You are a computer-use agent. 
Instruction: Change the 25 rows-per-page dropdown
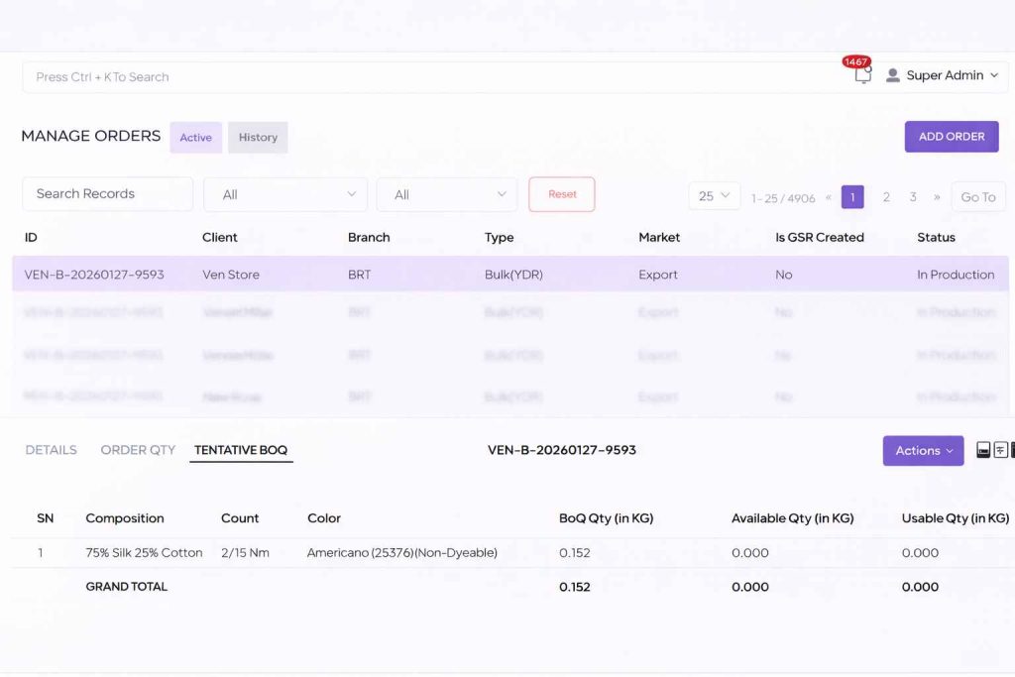pos(714,196)
